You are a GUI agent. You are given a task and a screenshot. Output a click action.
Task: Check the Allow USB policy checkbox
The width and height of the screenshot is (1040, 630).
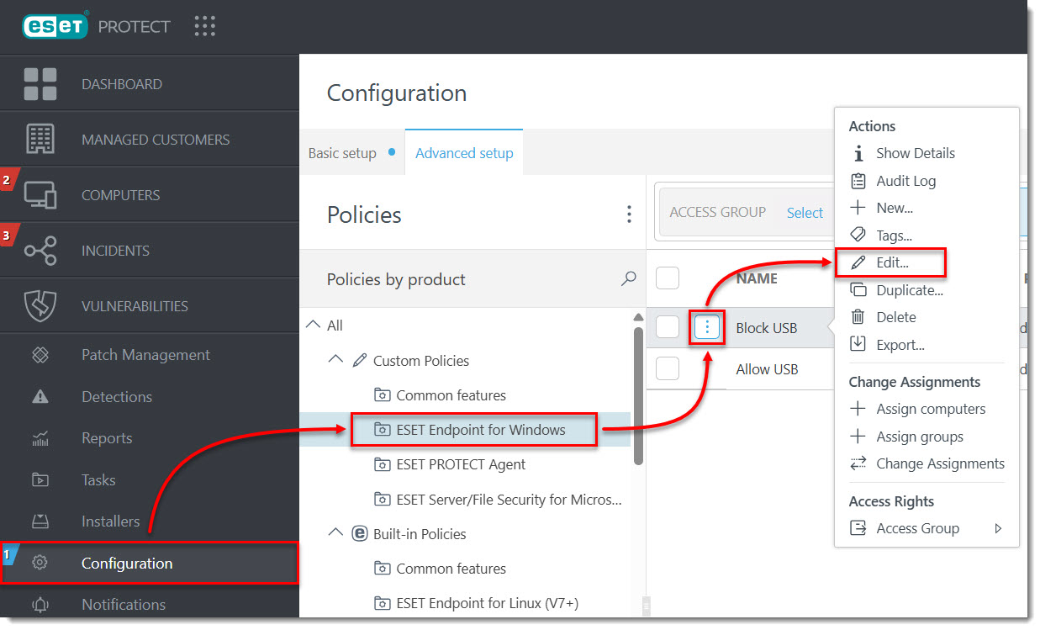[668, 368]
